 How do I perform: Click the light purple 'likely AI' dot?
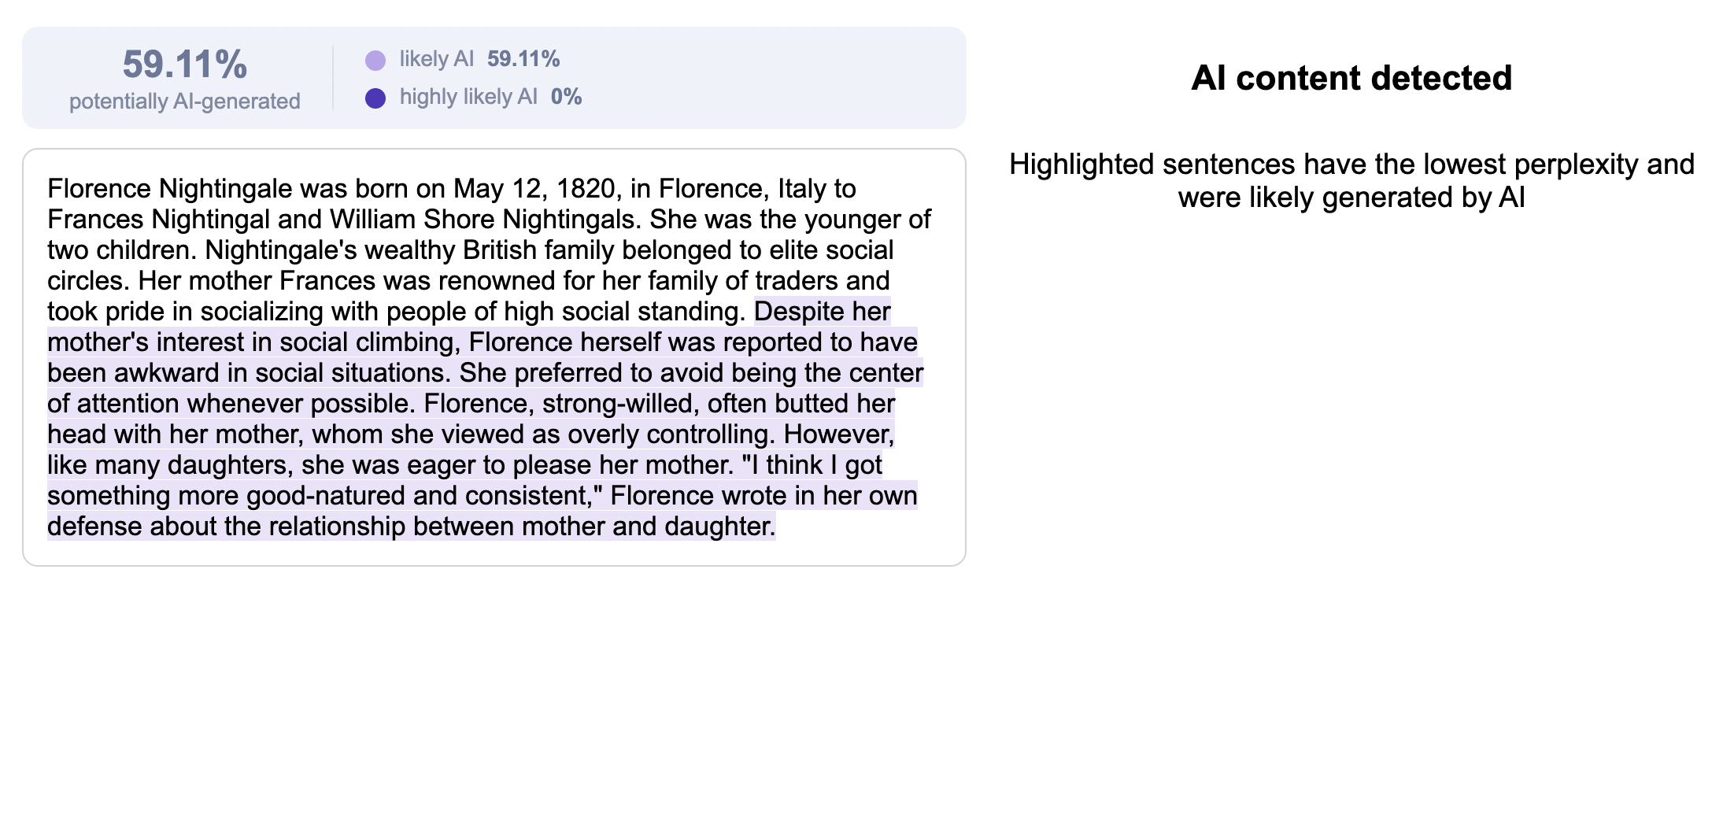tap(375, 60)
